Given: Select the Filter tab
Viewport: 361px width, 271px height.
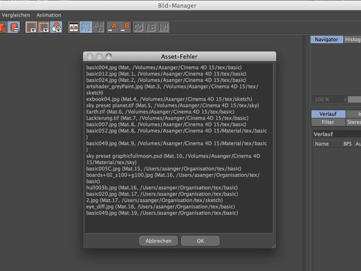Looking at the screenshot, I should [x=328, y=122].
